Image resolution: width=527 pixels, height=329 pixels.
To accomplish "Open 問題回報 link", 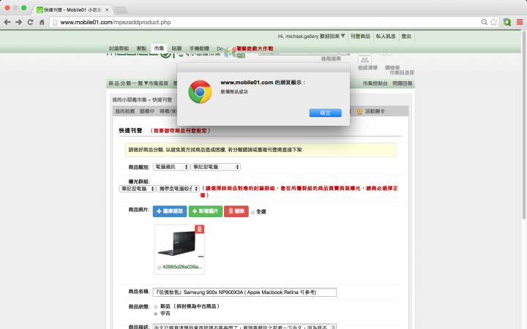I will point(403,83).
